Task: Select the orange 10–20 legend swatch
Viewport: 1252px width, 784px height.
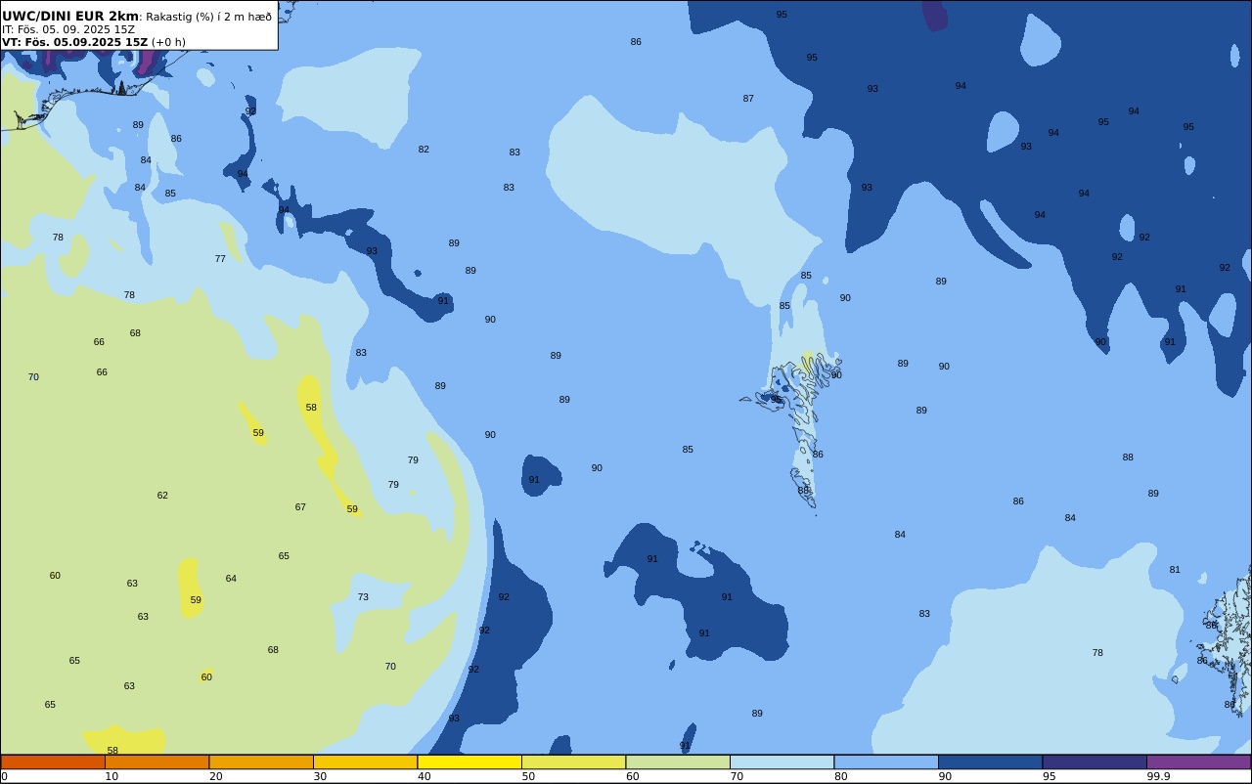Action: pyautogui.click(x=157, y=762)
